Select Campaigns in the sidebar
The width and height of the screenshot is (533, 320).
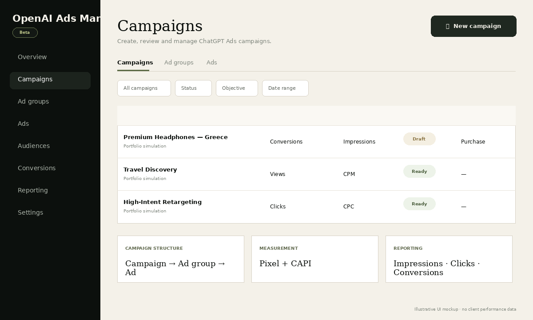click(50, 80)
